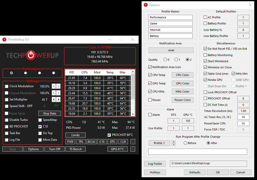
Task: Run the TS Bench benchmark
Action: click(75, 149)
